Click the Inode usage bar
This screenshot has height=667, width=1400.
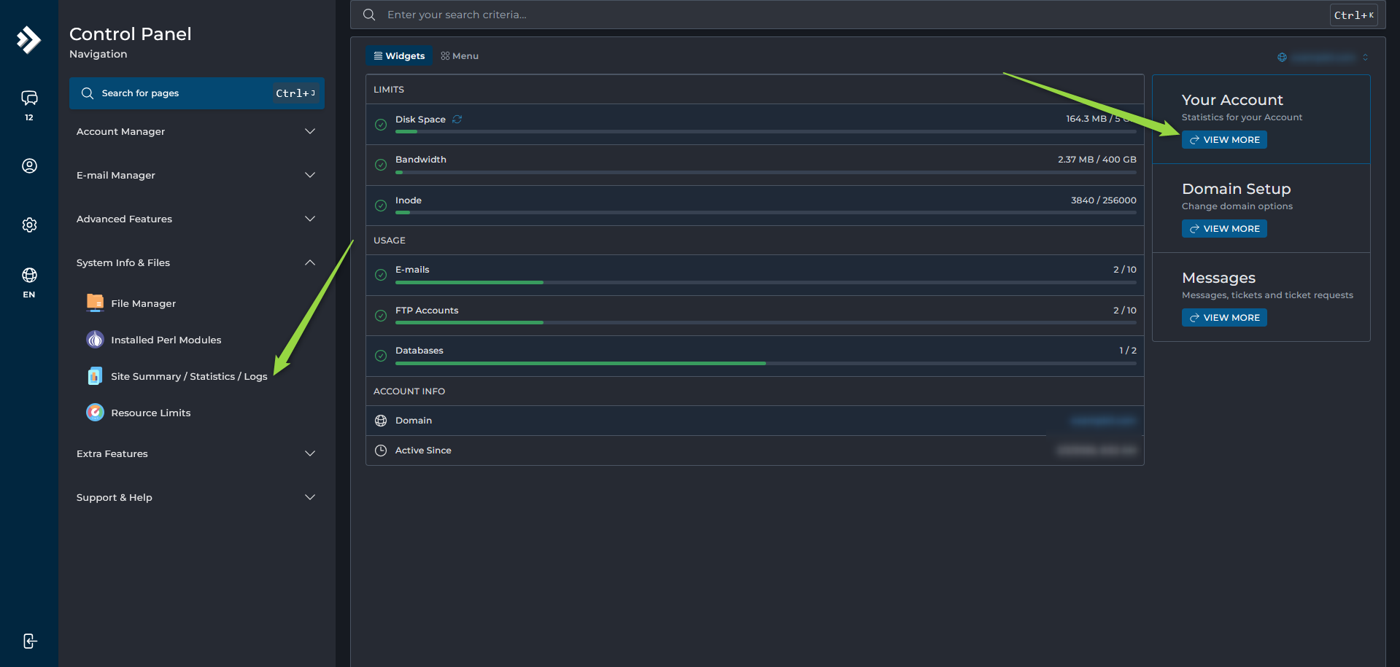click(765, 212)
